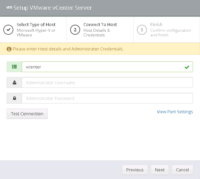This screenshot has width=200, height=179.
Task: Proceed with the Next button
Action: click(160, 170)
